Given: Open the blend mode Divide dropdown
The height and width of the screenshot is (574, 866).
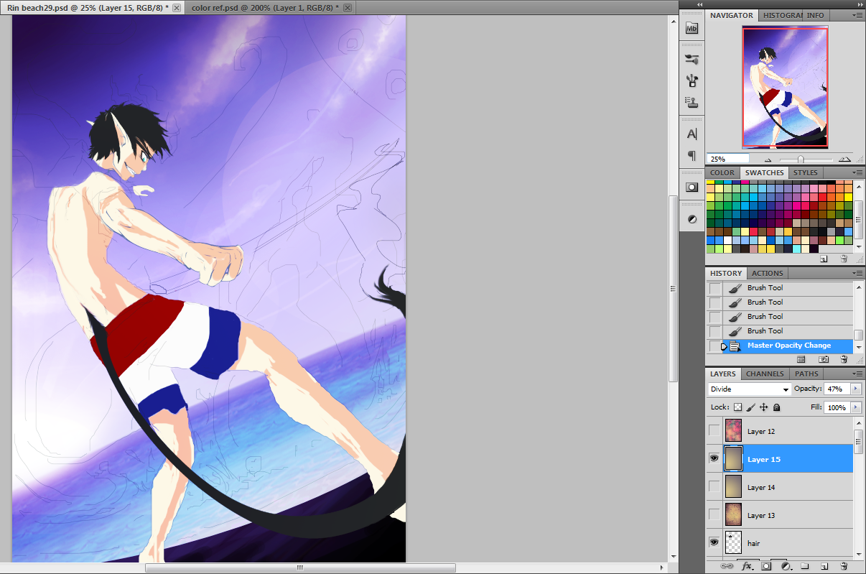Looking at the screenshot, I should pyautogui.click(x=750, y=389).
